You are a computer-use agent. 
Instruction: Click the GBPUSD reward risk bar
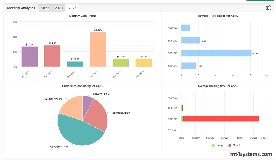pyautogui.click(x=216, y=53)
